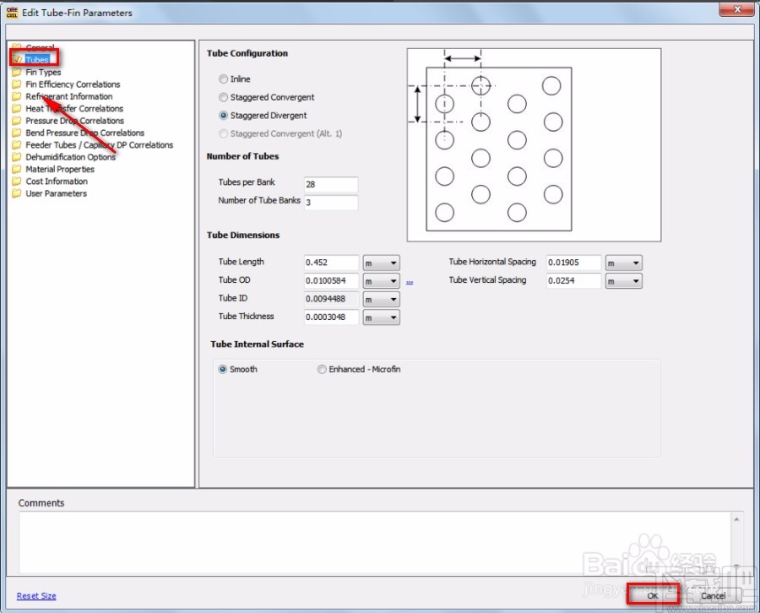760x613 pixels.
Task: Open Tube Length unit dropdown
Action: click(x=382, y=263)
